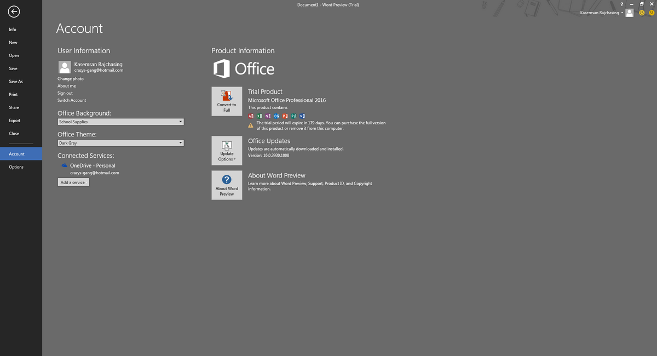
Task: Click the user photo under User Information
Action: tap(65, 67)
